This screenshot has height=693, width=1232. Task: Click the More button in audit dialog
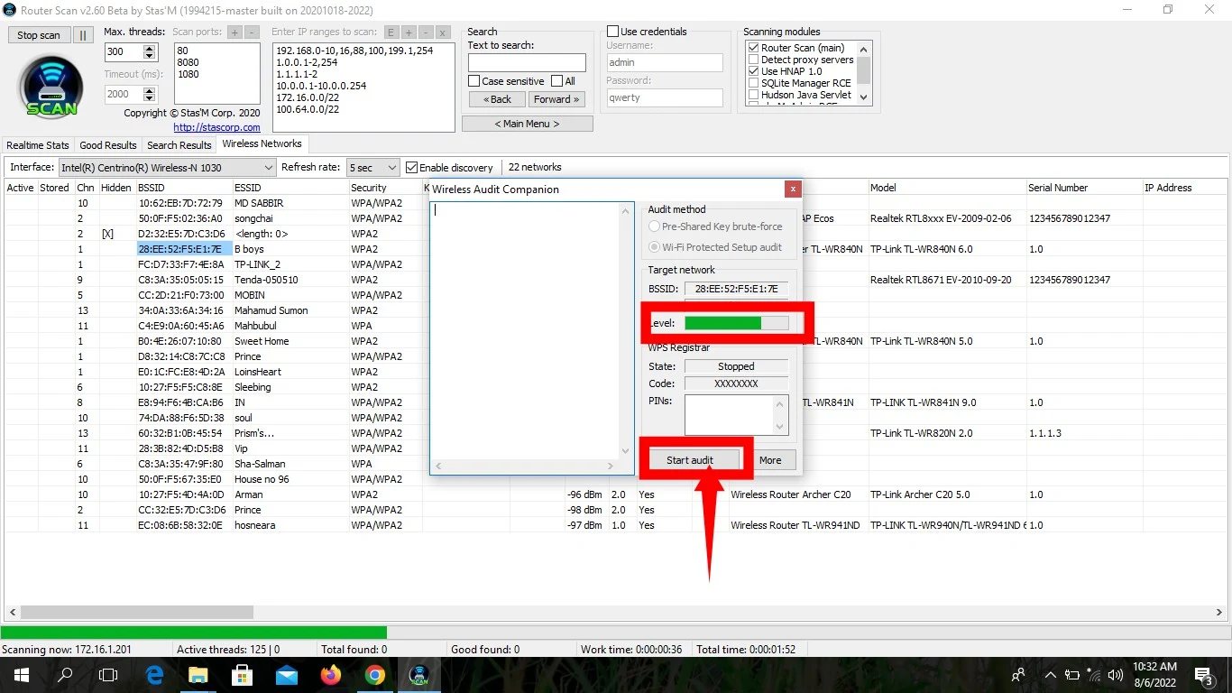coord(770,460)
